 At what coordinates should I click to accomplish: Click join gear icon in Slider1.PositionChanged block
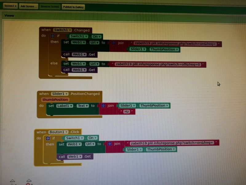point(103,106)
